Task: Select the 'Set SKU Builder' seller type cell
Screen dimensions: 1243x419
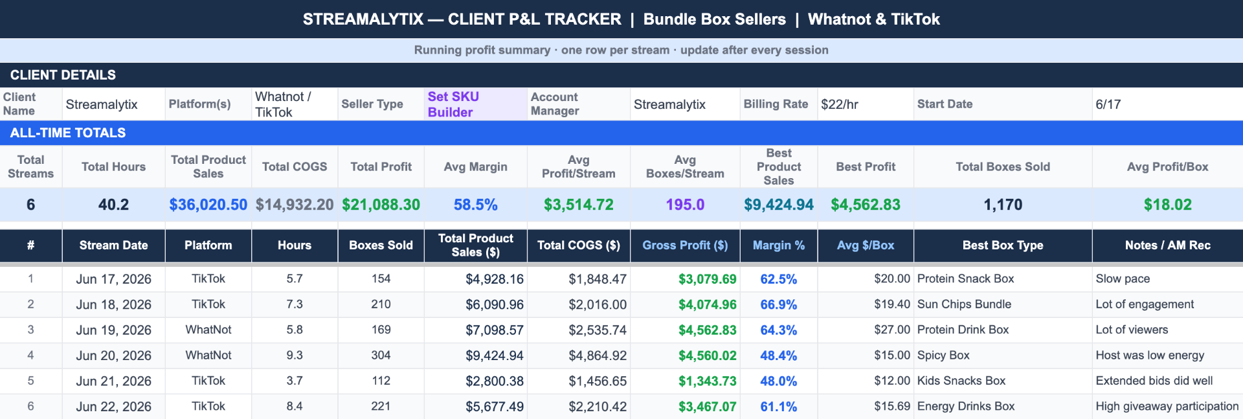Action: click(476, 104)
